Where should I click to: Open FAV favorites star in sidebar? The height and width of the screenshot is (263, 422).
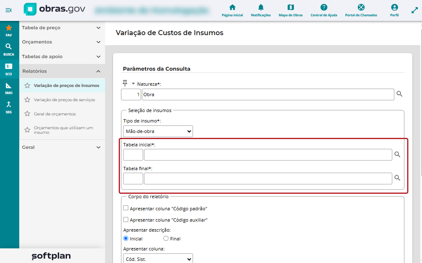coord(9,31)
